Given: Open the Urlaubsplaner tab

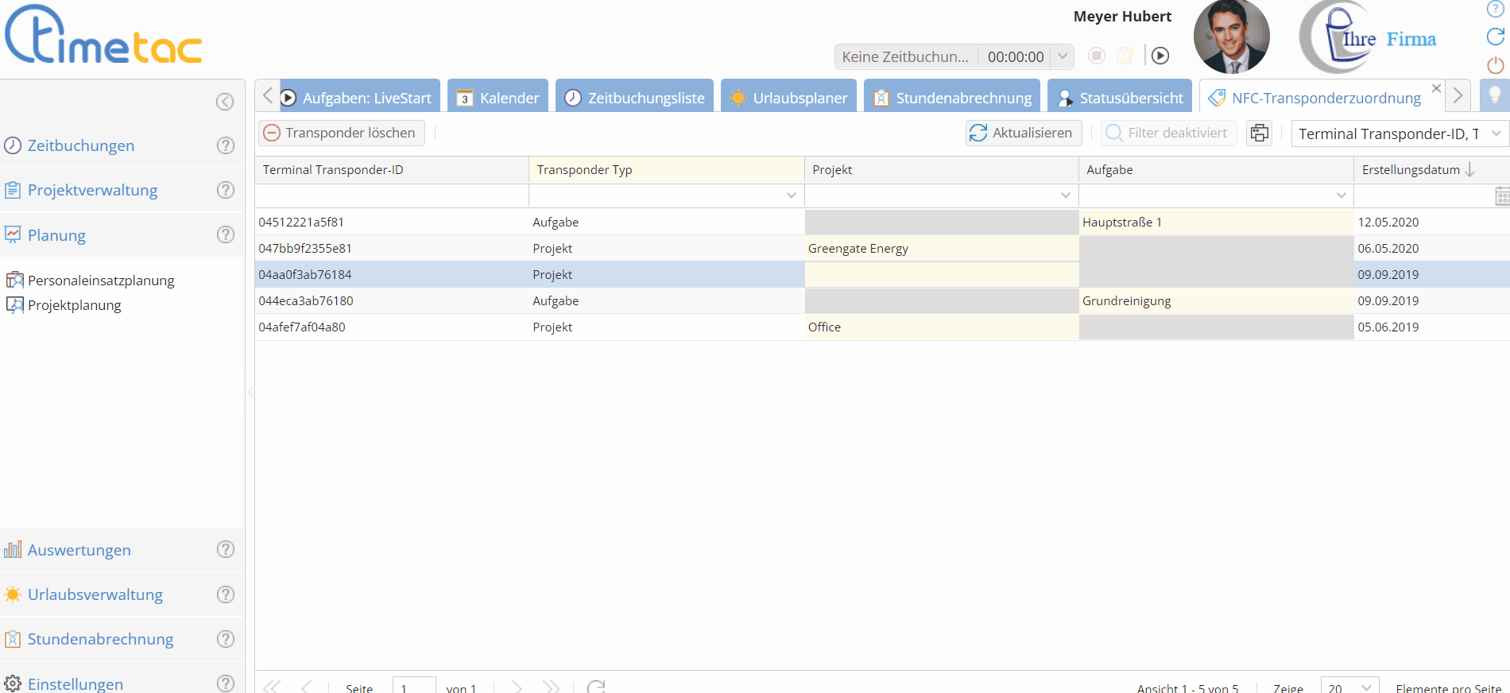Looking at the screenshot, I should tap(789, 98).
